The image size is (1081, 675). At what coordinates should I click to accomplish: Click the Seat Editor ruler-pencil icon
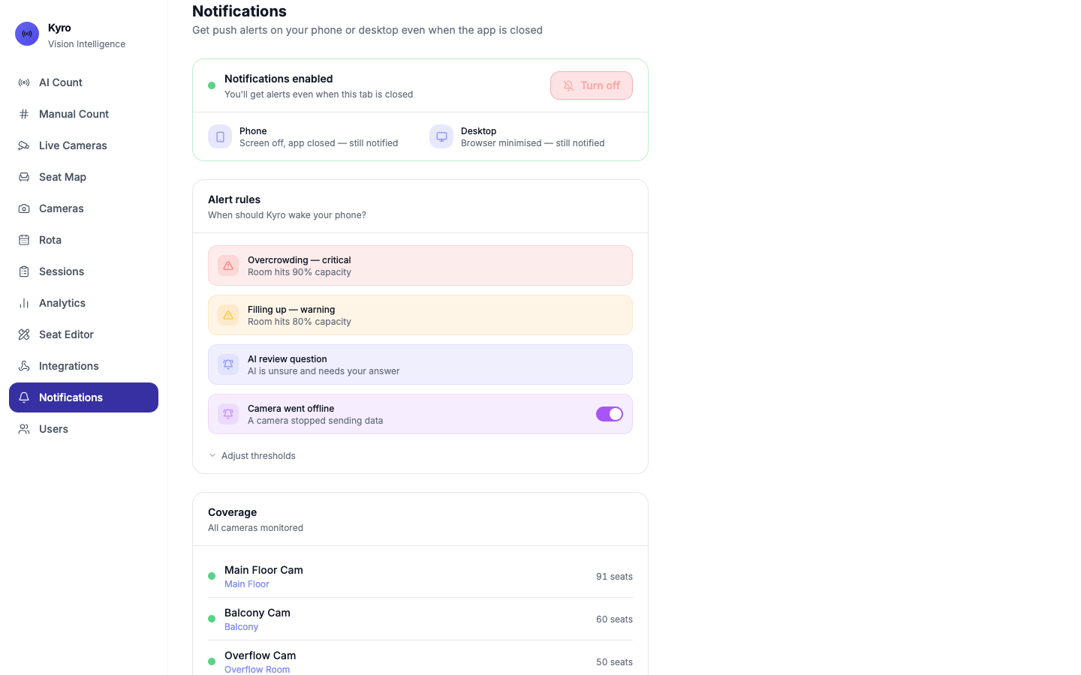pyautogui.click(x=24, y=334)
